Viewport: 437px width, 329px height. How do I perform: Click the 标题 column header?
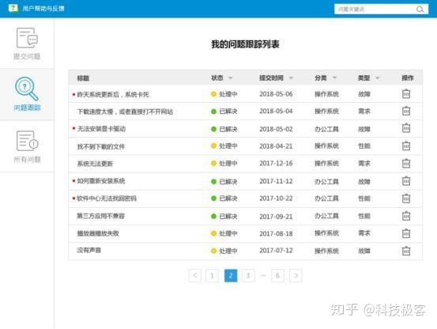[x=83, y=78]
